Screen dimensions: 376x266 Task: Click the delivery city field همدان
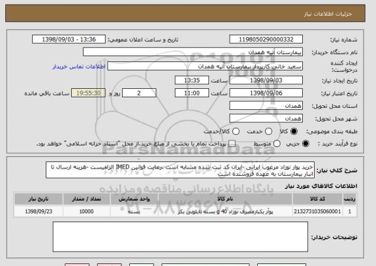(266, 118)
